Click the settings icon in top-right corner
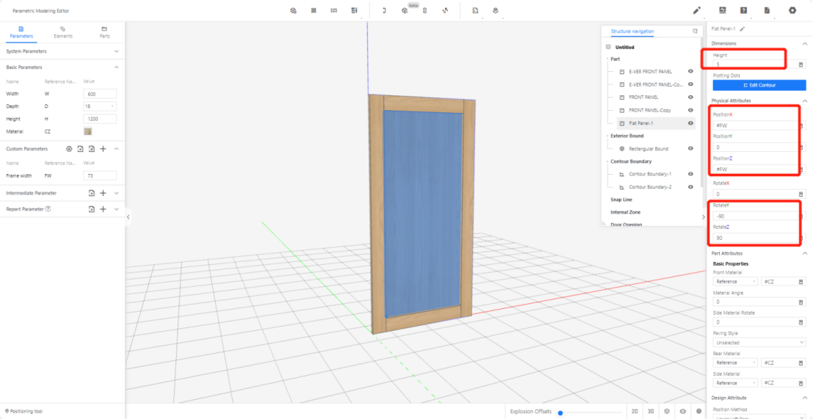Image resolution: width=813 pixels, height=419 pixels. pos(792,10)
